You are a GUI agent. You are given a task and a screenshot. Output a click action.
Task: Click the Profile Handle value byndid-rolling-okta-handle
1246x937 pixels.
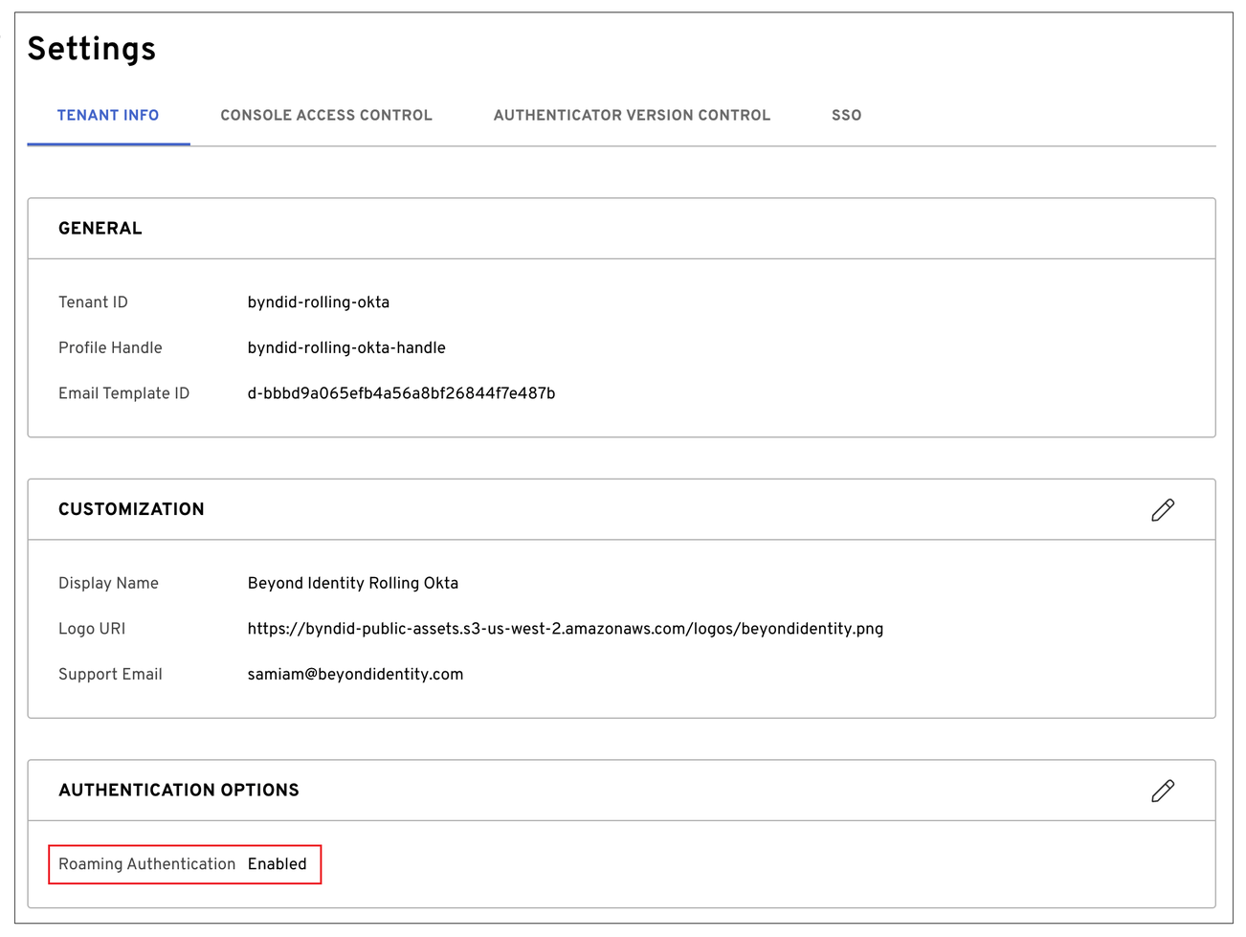346,348
